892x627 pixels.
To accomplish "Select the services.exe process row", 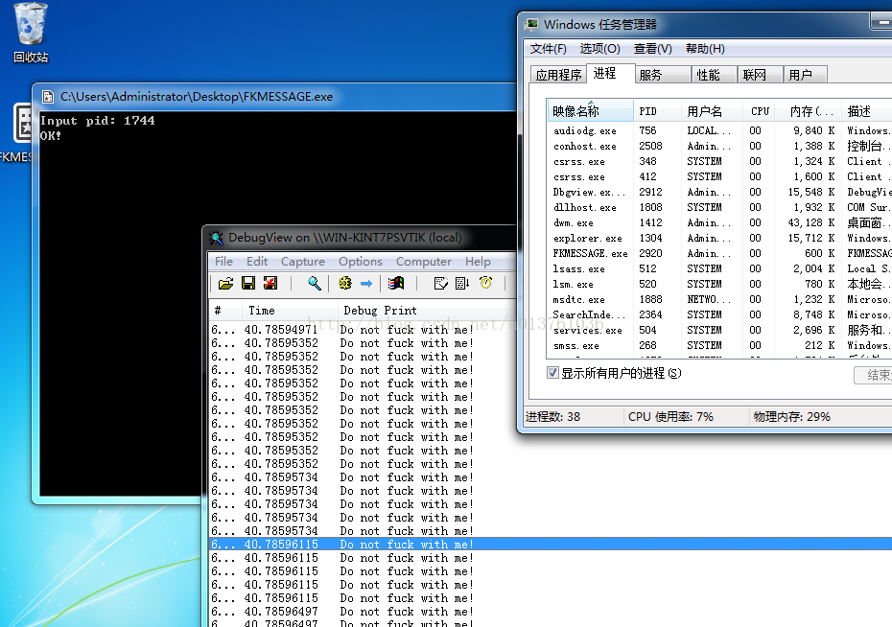I will coord(719,330).
